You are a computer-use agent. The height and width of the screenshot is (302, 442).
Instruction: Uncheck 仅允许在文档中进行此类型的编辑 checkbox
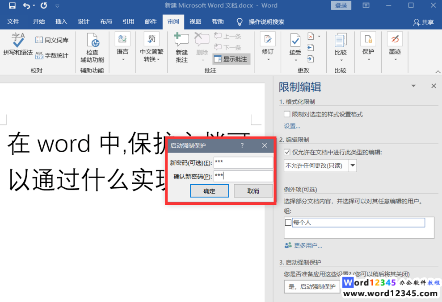(287, 152)
